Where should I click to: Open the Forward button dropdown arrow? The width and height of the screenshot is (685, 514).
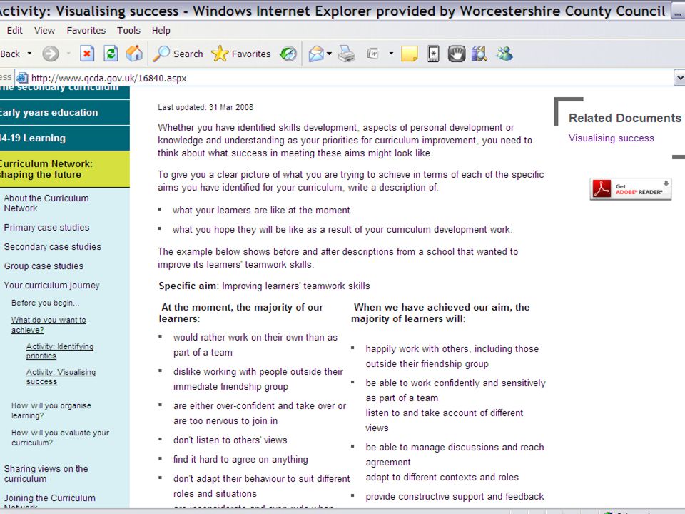tap(68, 54)
